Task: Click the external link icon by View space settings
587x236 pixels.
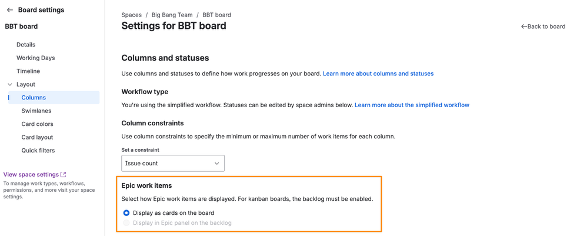Action: coord(64,174)
